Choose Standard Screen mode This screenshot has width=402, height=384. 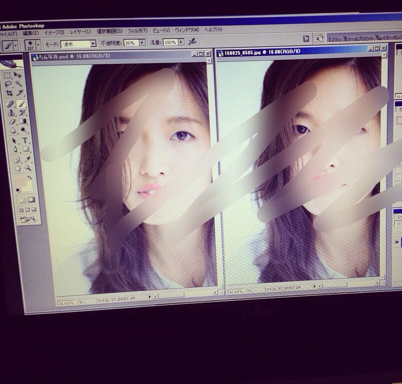point(21,210)
